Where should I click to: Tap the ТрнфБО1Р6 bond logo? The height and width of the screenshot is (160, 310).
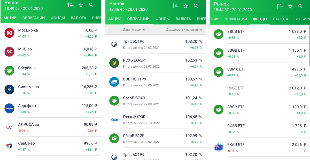click(x=114, y=44)
